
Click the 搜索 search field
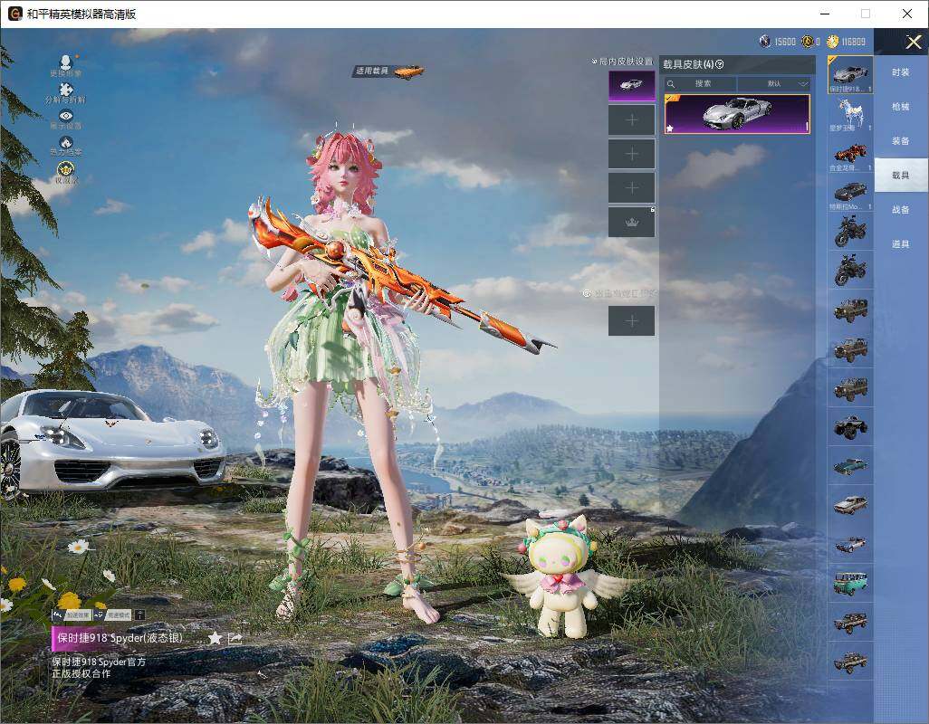pos(701,83)
